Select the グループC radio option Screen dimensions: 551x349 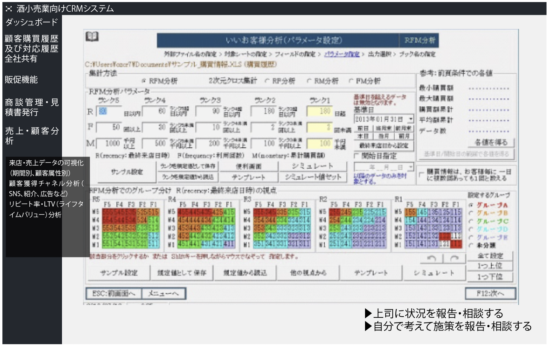point(471,221)
